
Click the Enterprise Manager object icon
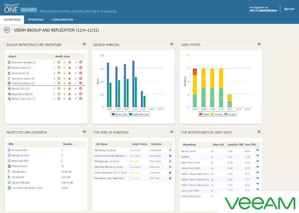click(9, 62)
